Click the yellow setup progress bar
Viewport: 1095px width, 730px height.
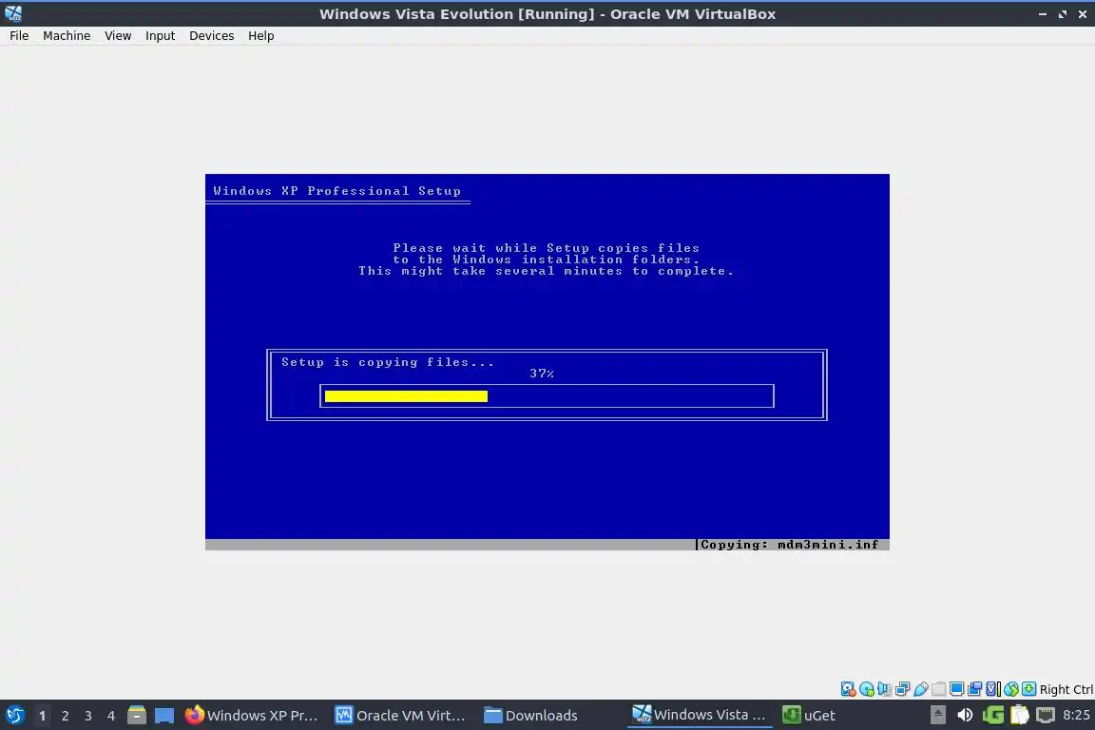click(407, 396)
